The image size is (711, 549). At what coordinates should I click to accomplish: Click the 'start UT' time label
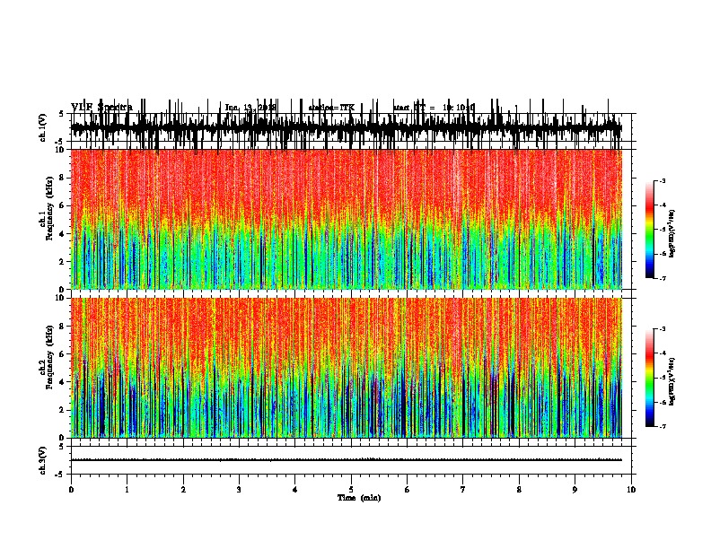pos(434,108)
